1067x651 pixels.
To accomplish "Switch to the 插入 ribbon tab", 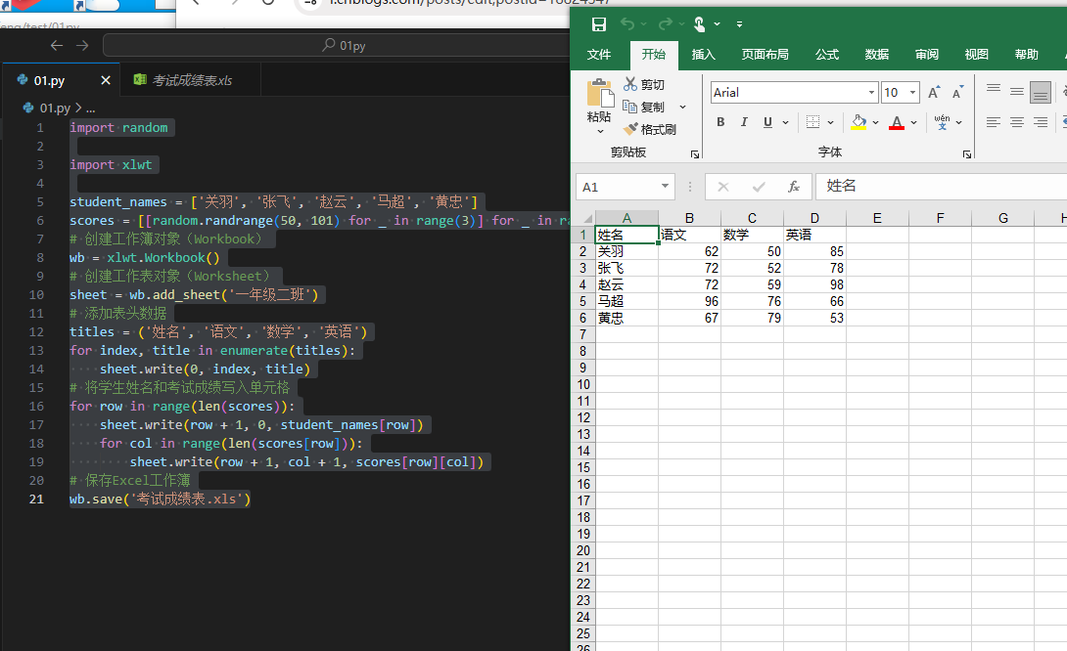I will click(703, 55).
